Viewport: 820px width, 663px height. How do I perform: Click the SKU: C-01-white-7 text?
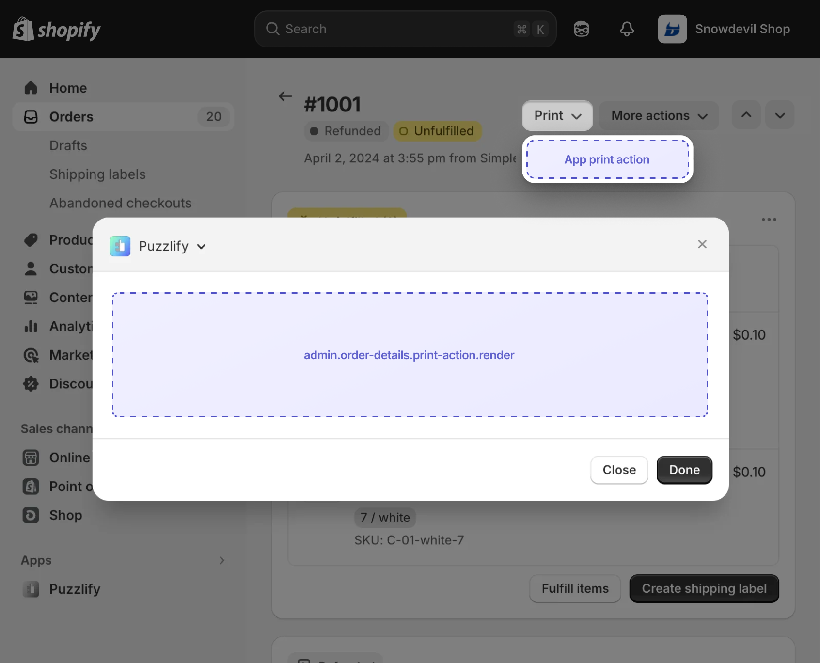[409, 540]
